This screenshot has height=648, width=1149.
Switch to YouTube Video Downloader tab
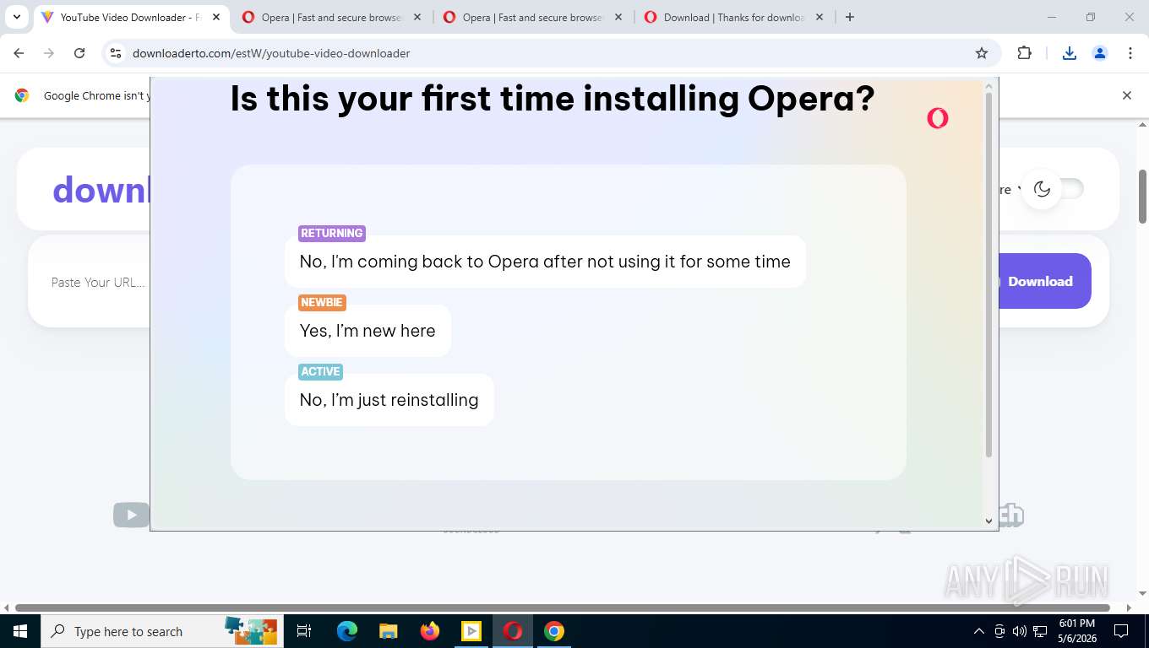coord(130,17)
